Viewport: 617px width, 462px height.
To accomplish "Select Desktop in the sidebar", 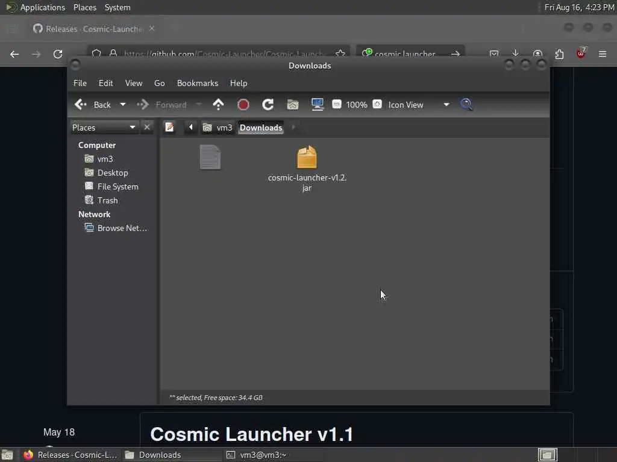I will tap(106, 173).
